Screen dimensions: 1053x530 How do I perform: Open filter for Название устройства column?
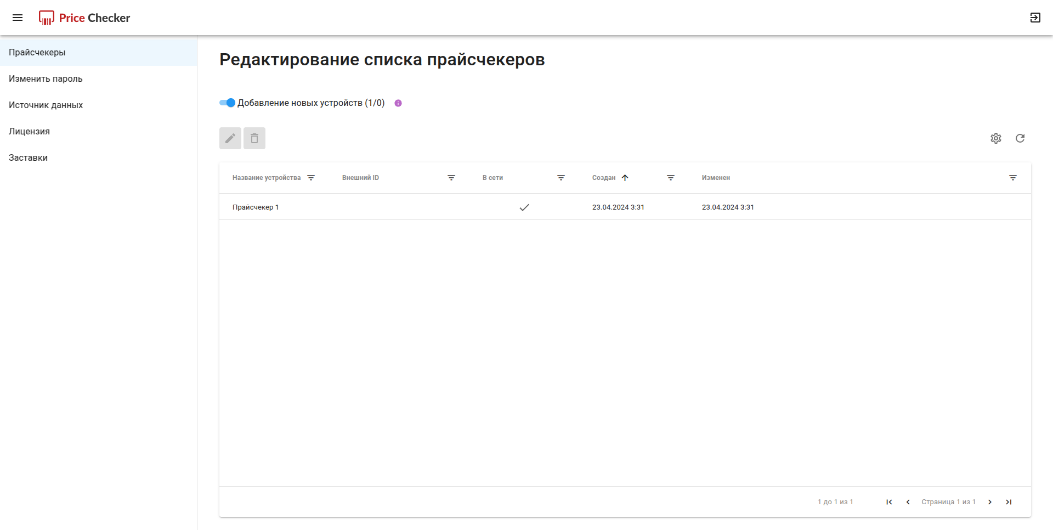click(x=311, y=178)
